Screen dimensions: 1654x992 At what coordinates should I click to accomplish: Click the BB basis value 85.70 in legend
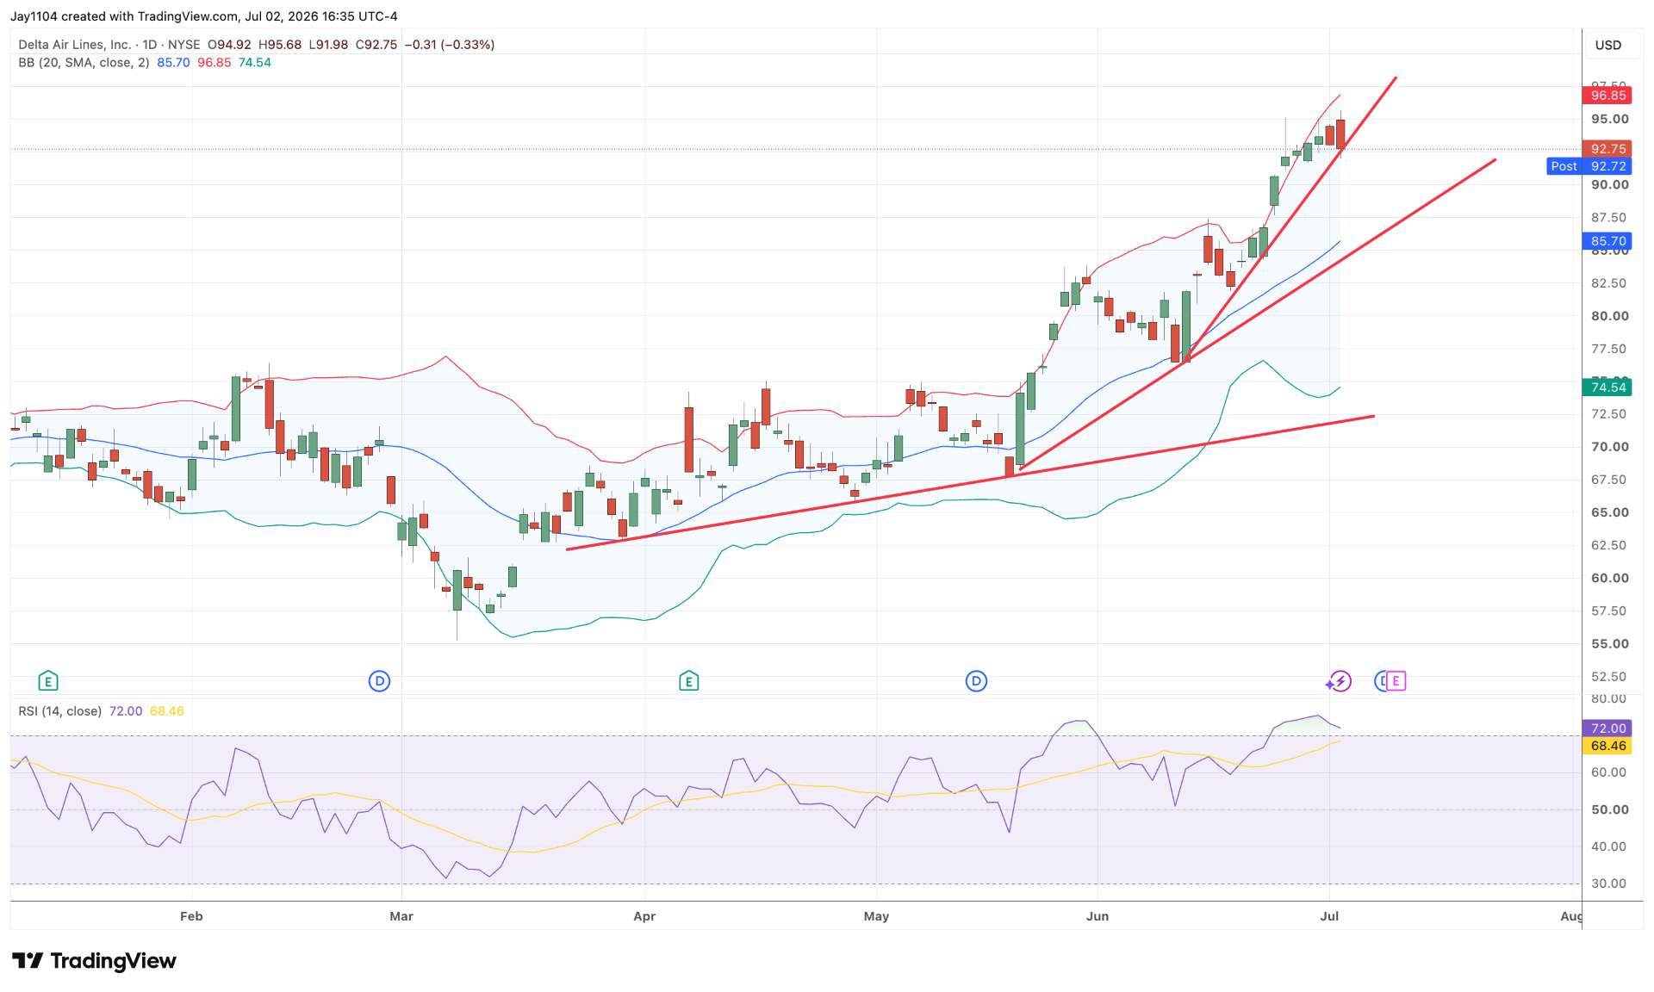[x=173, y=63]
